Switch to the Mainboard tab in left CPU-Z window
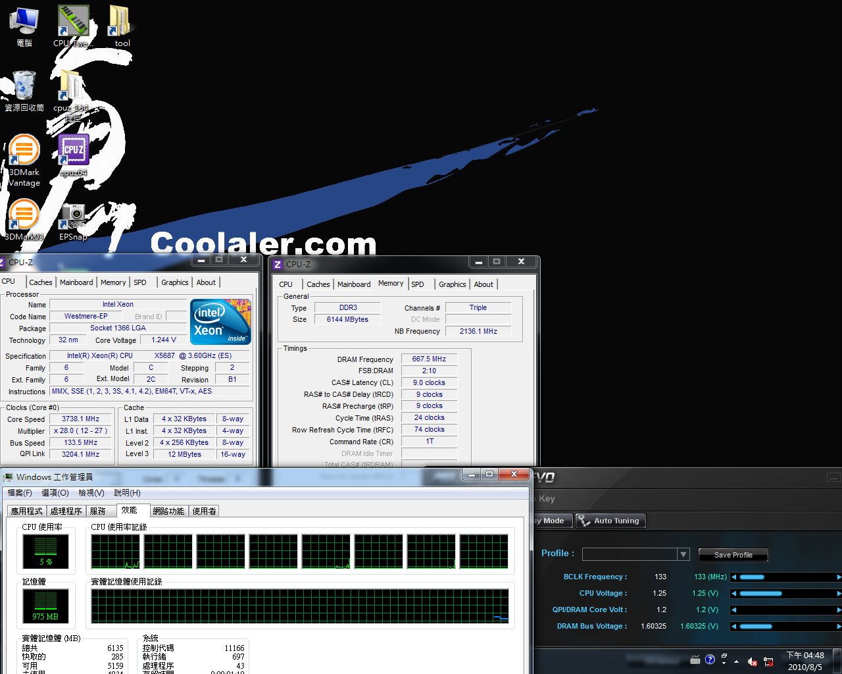The width and height of the screenshot is (842, 674). point(76,282)
